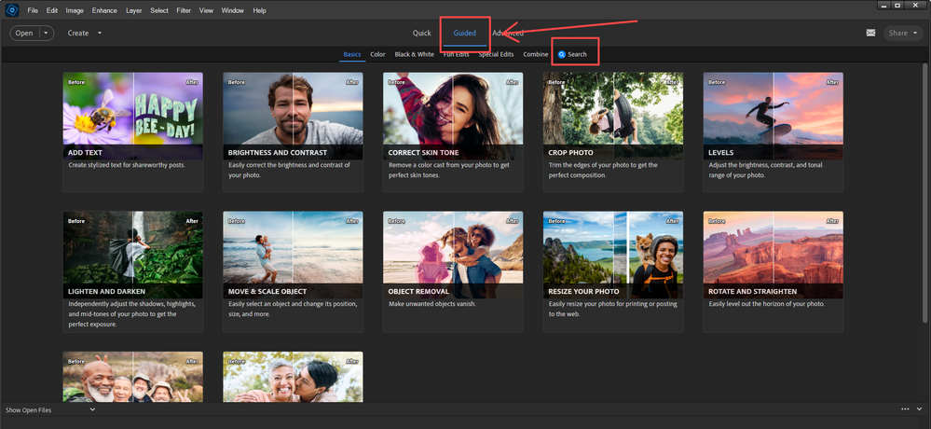Expand the Show Open Files dropdown
The image size is (931, 429).
(92, 409)
